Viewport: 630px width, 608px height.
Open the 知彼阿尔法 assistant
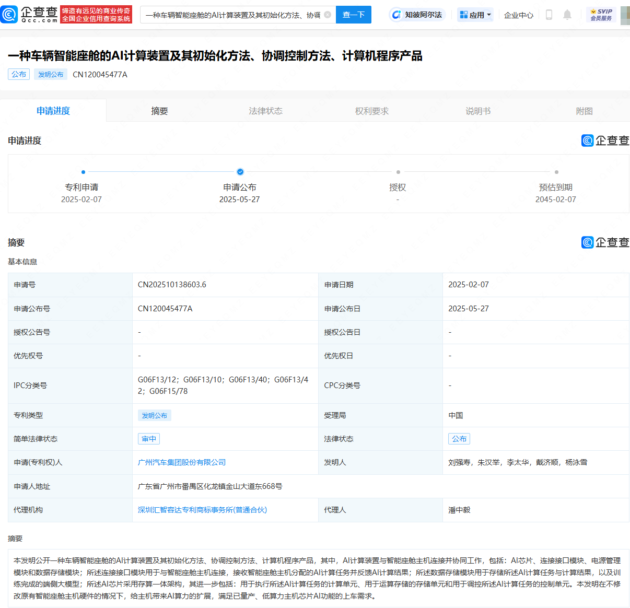click(x=417, y=15)
